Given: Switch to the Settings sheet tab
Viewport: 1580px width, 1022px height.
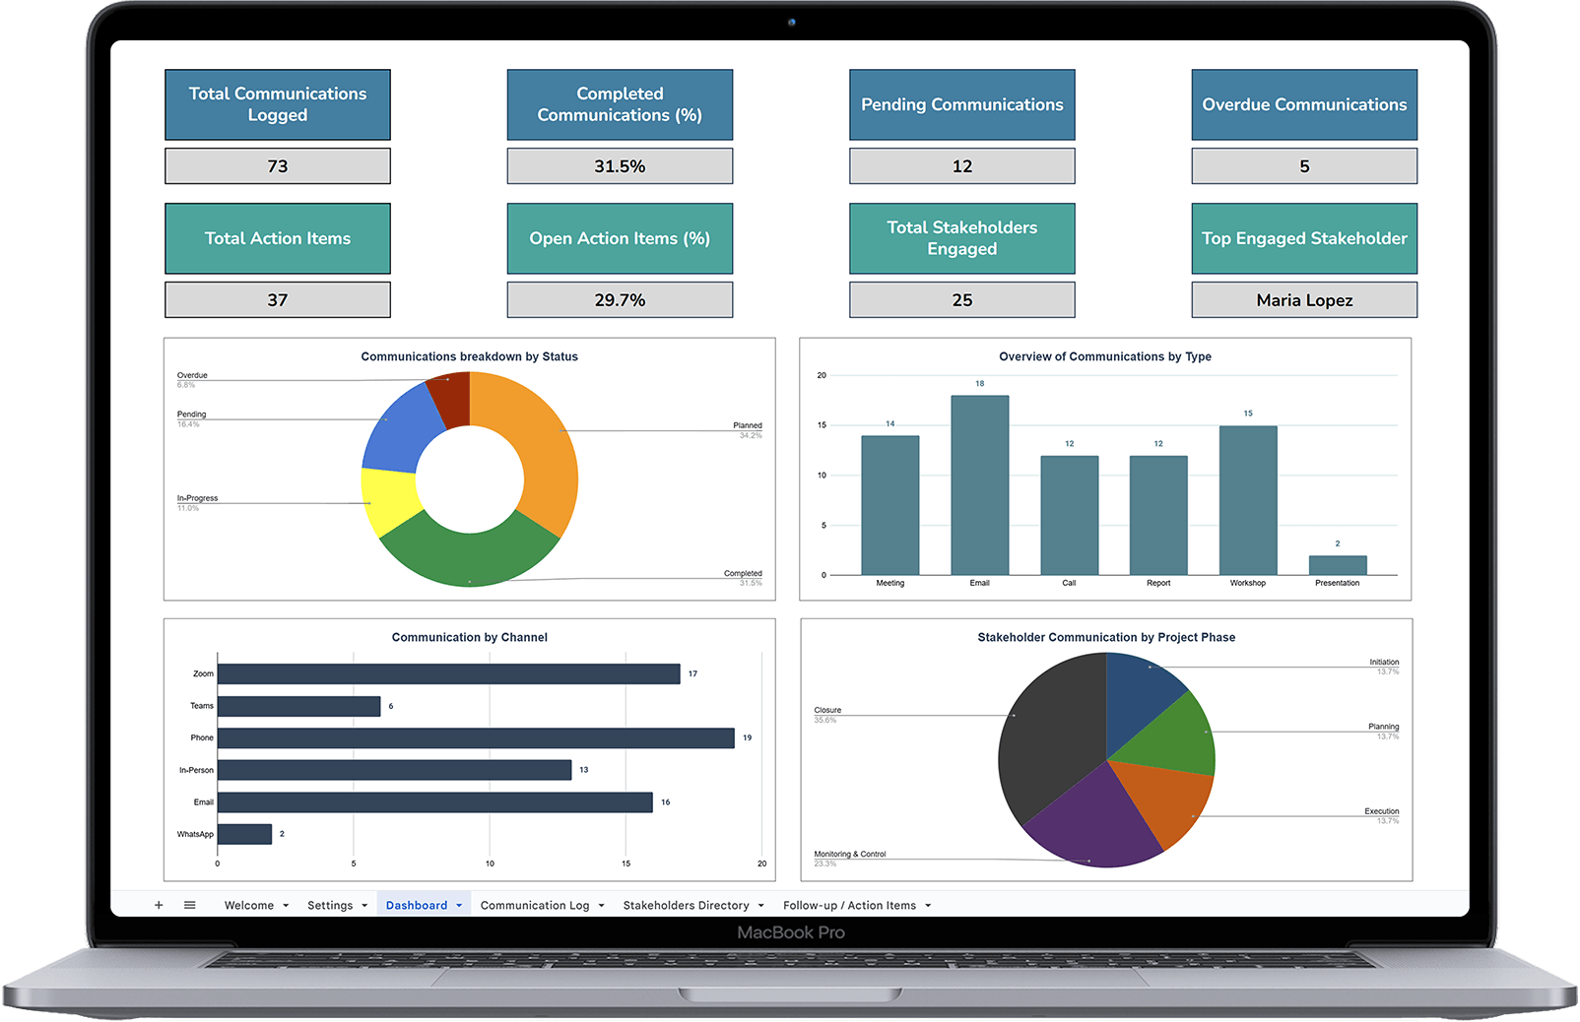Looking at the screenshot, I should pyautogui.click(x=330, y=906).
